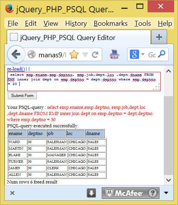Expand the McAfee toolbar dropdown arrow

pyautogui.click(x=166, y=193)
